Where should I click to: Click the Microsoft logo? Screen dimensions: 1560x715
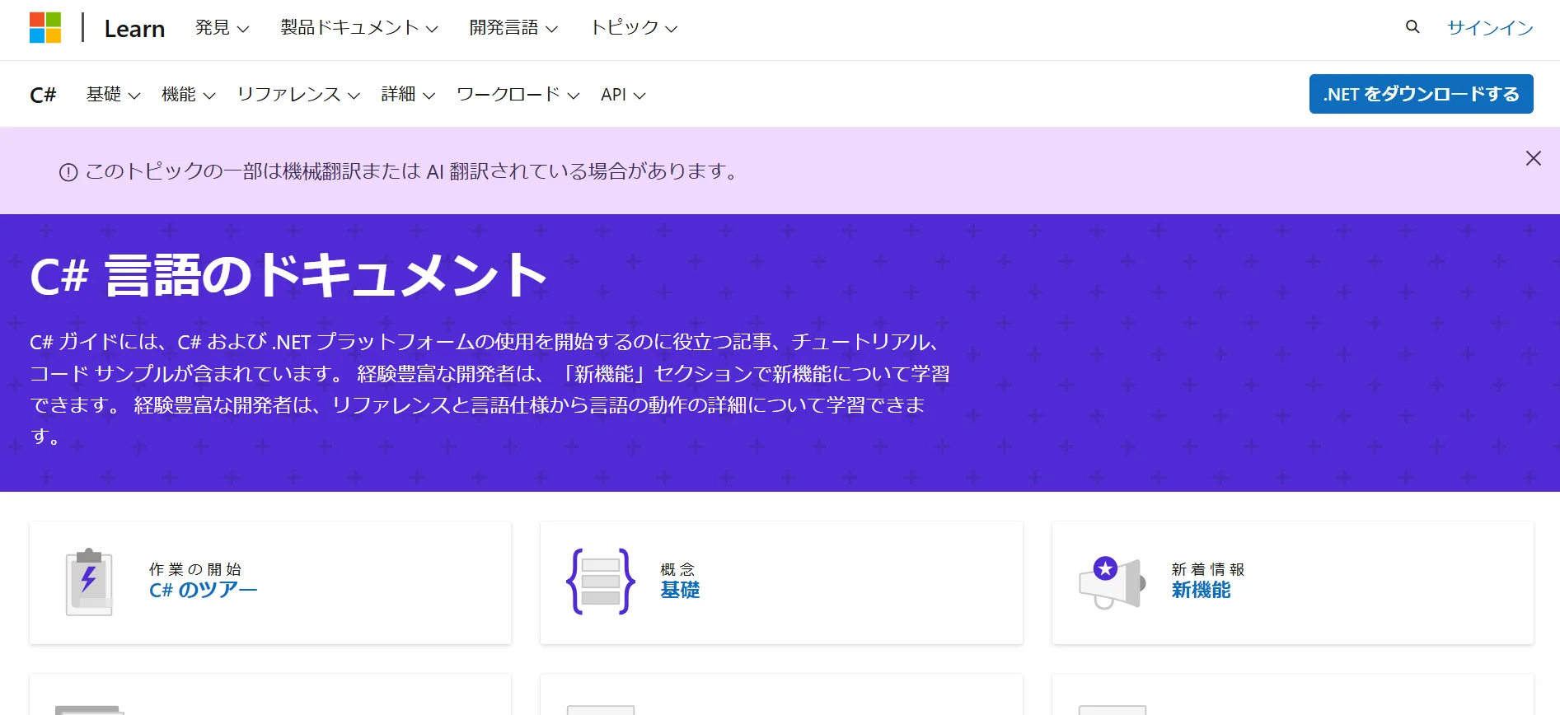click(x=45, y=27)
